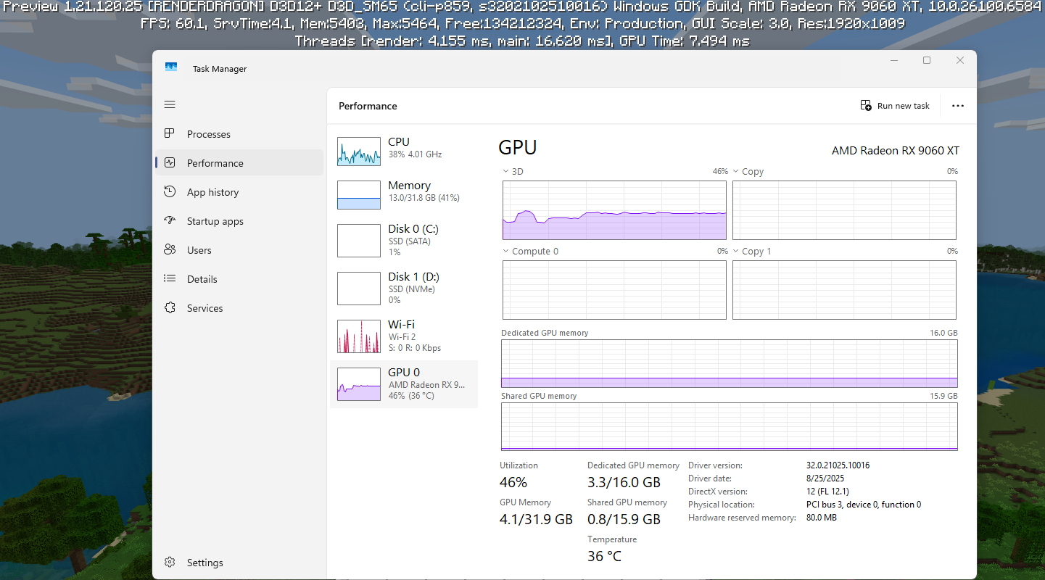Open the hamburger navigation menu
Viewport: 1045px width, 580px height.
170,104
